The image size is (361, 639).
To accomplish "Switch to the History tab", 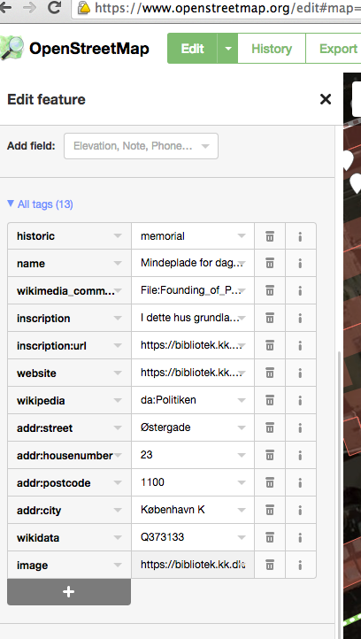I will 272,49.
